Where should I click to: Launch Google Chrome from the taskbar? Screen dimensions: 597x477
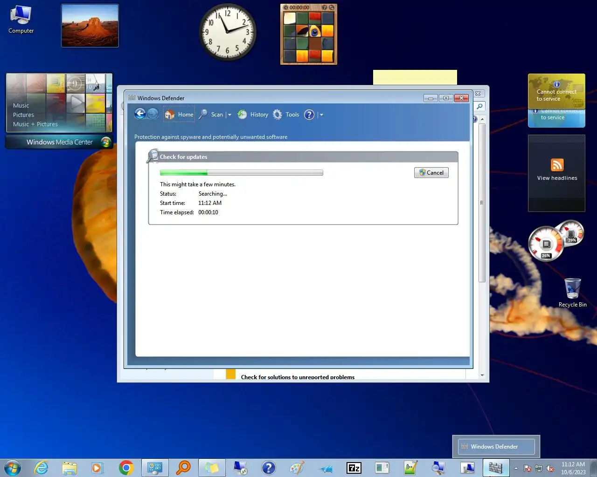coord(126,468)
